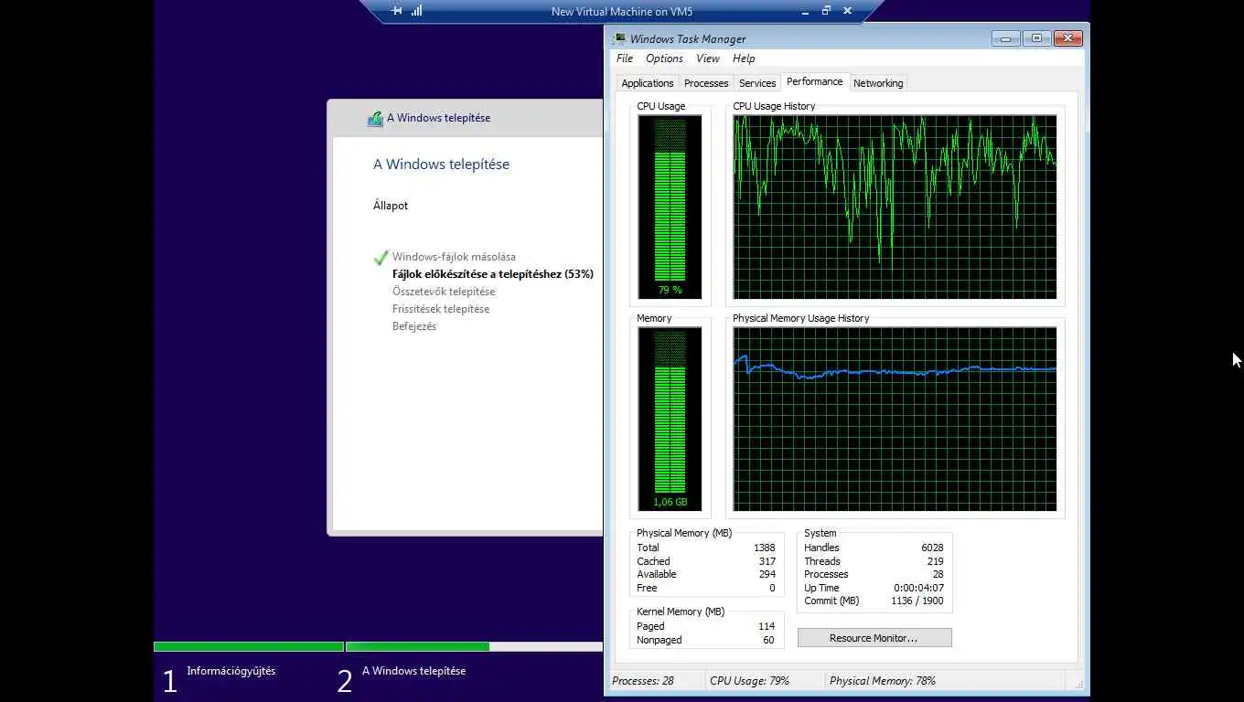
Task: Click Physical Memory: 78% in status bar
Action: [x=883, y=681]
